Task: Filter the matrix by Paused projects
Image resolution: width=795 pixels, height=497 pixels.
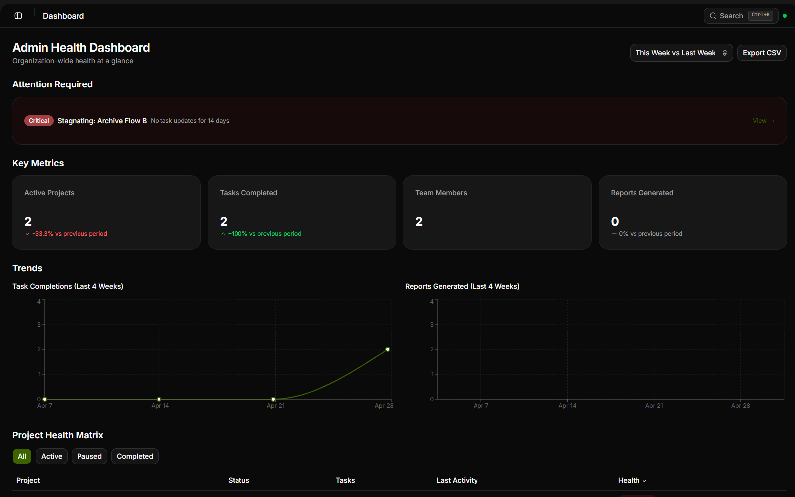Action: 89,456
